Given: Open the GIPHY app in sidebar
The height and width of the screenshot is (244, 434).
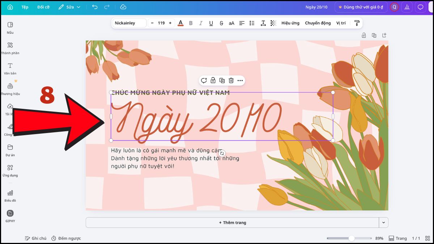Looking at the screenshot, I should click(x=10, y=216).
